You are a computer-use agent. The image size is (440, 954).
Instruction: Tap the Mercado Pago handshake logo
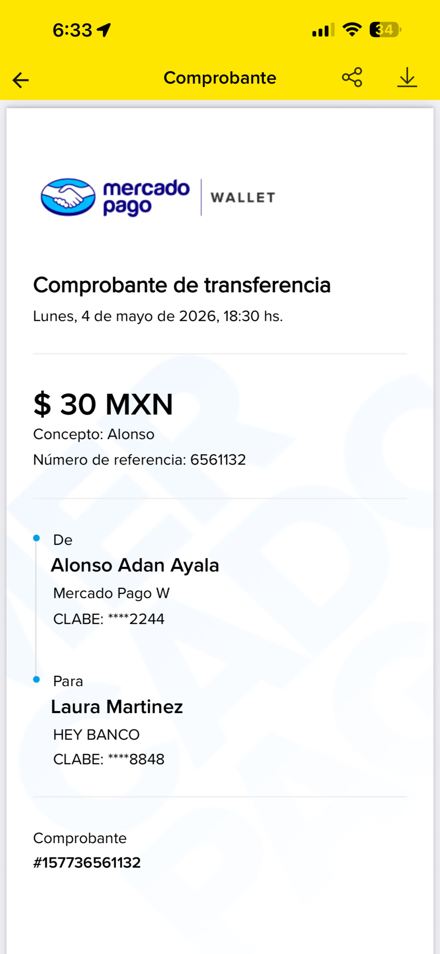click(x=68, y=197)
